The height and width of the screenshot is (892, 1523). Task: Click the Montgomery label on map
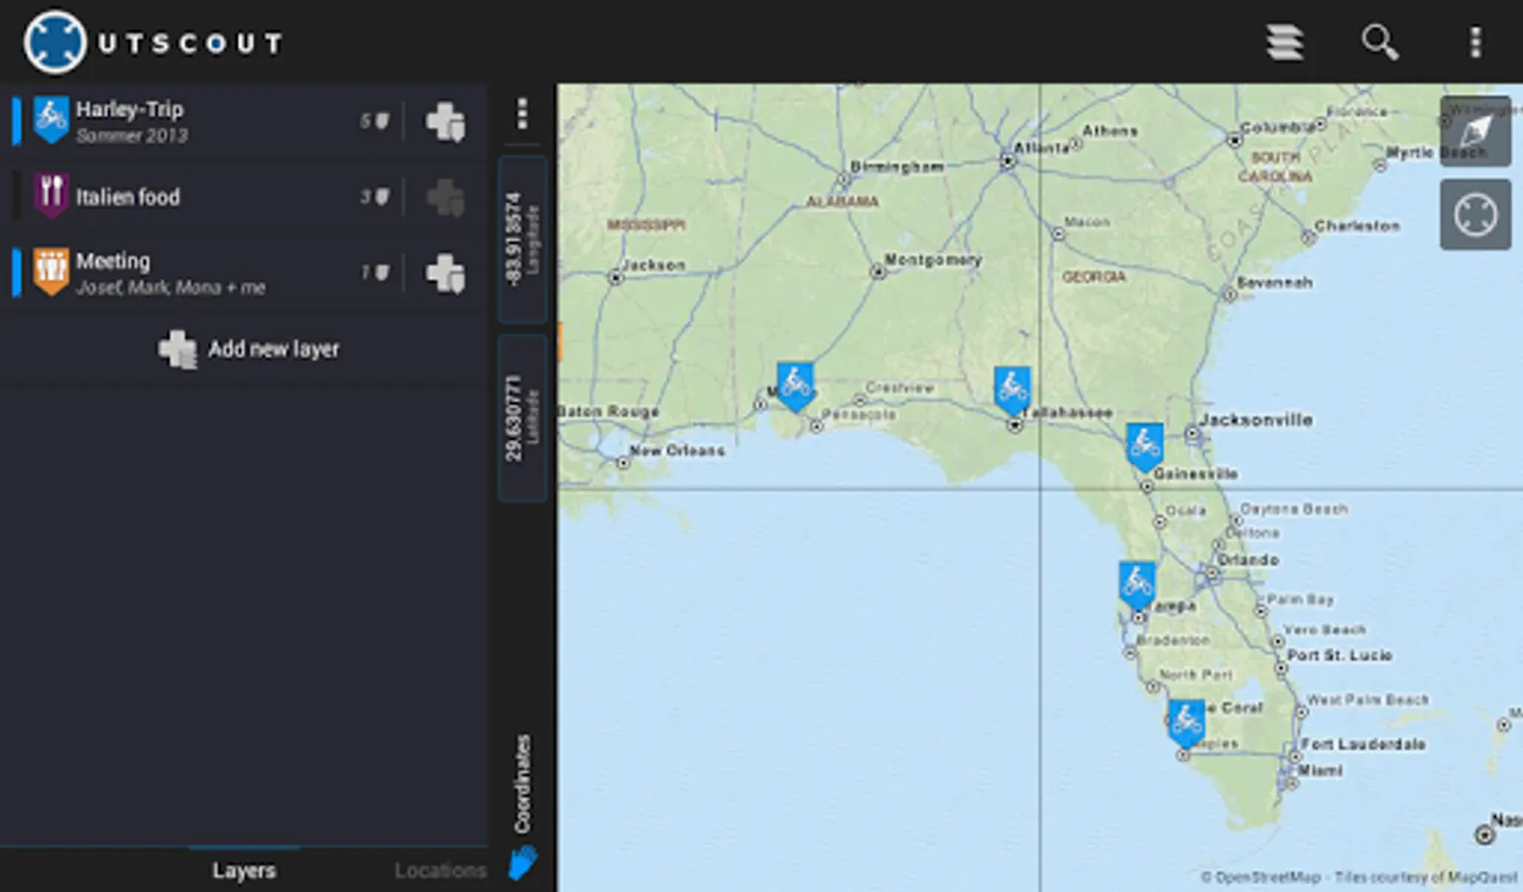pyautogui.click(x=933, y=260)
